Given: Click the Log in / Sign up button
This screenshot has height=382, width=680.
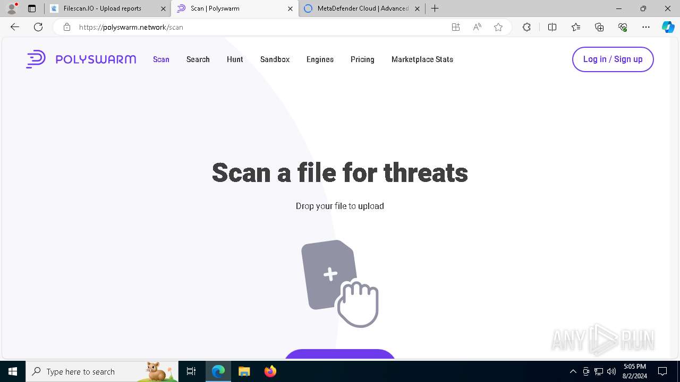Looking at the screenshot, I should (613, 59).
